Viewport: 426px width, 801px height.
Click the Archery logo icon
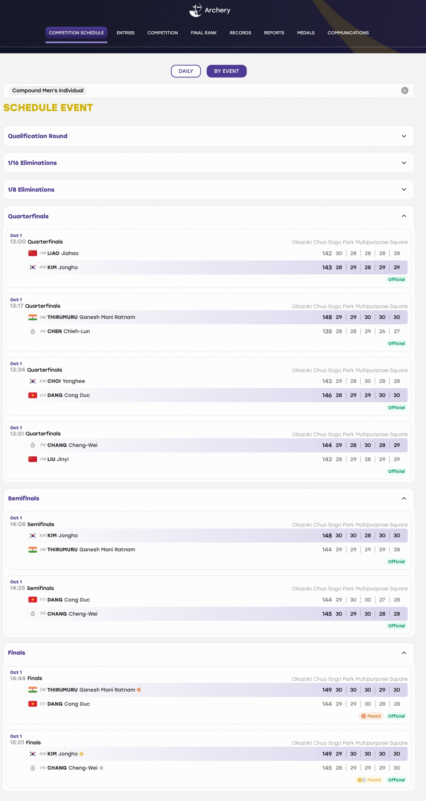[196, 10]
